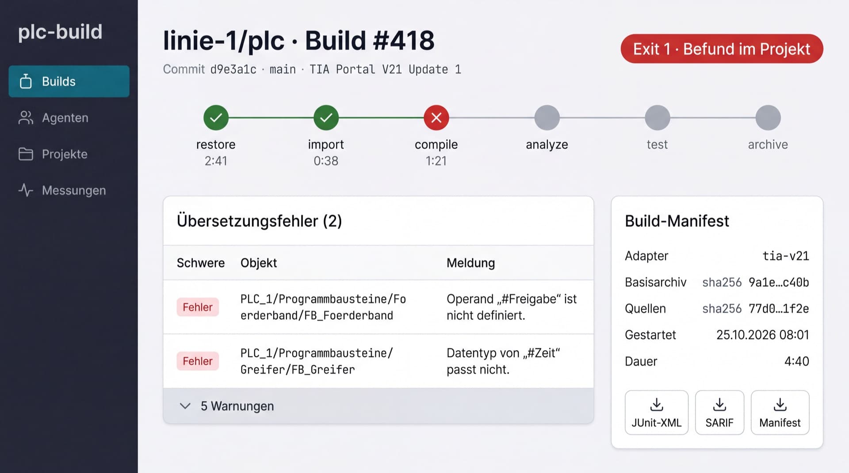Click the Übersetzungsfehler (2) heading
849x473 pixels.
(260, 221)
